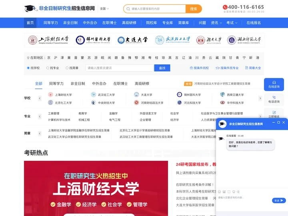The image size is (288, 216).
Task: Select the 全部 category tab
Action: (38, 84)
